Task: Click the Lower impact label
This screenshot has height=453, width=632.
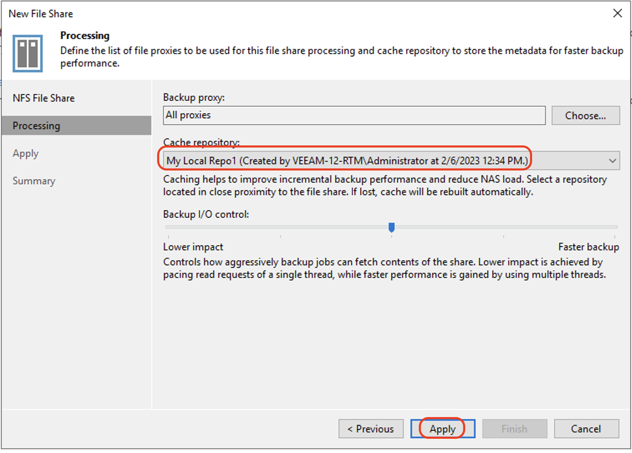Action: click(x=193, y=247)
